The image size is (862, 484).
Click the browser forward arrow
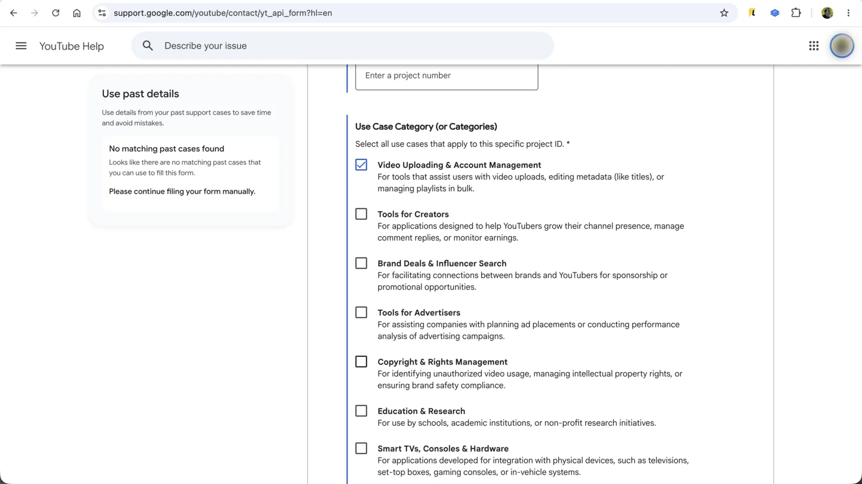pos(34,13)
